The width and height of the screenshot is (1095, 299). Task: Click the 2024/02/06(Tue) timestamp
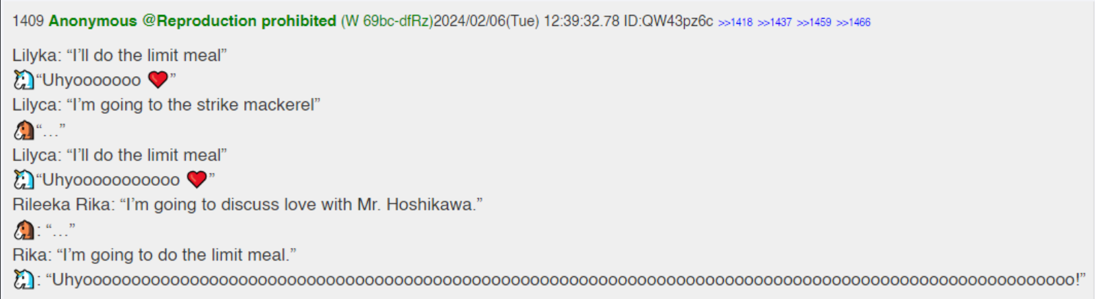pos(486,21)
